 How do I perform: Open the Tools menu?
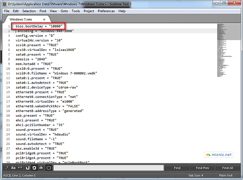[76, 11]
